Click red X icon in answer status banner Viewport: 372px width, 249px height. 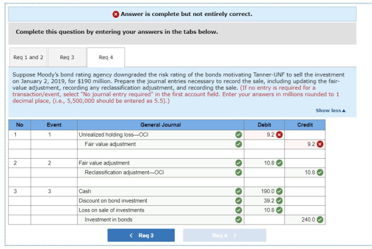click(x=116, y=15)
